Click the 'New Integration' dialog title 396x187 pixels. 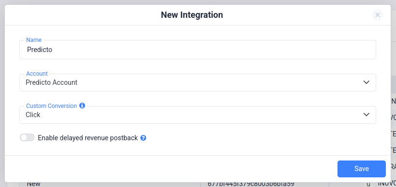coord(192,15)
